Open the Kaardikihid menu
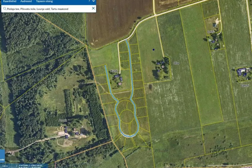The width and height of the screenshot is (252, 168). (x=10, y=1)
